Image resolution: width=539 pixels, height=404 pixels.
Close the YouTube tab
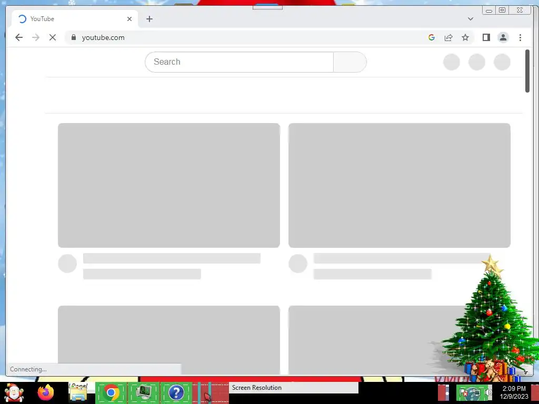pyautogui.click(x=129, y=19)
